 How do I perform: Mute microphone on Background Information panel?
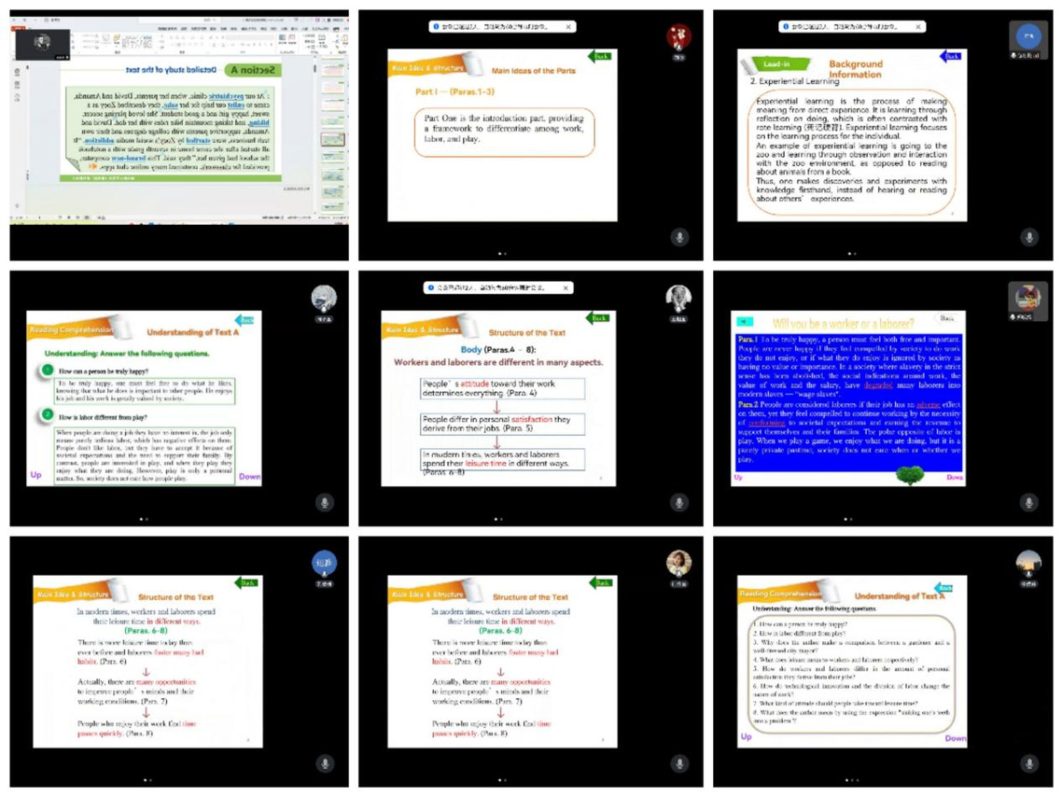pos(1028,237)
